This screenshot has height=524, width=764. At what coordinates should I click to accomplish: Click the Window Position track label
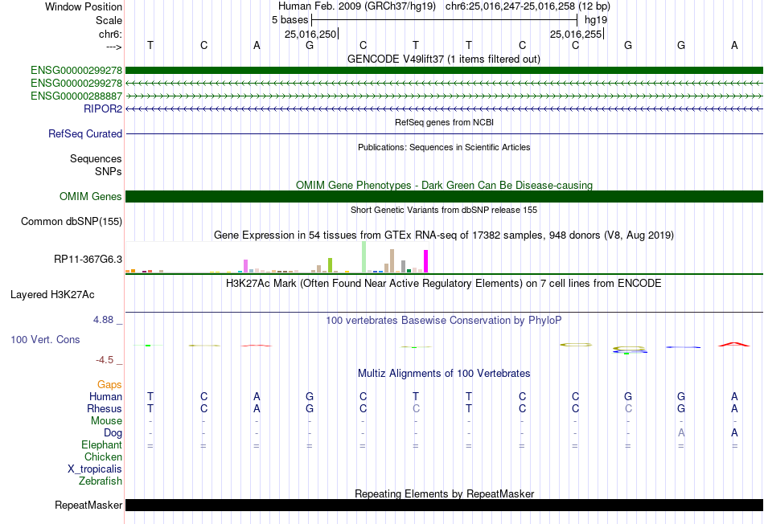click(x=84, y=6)
